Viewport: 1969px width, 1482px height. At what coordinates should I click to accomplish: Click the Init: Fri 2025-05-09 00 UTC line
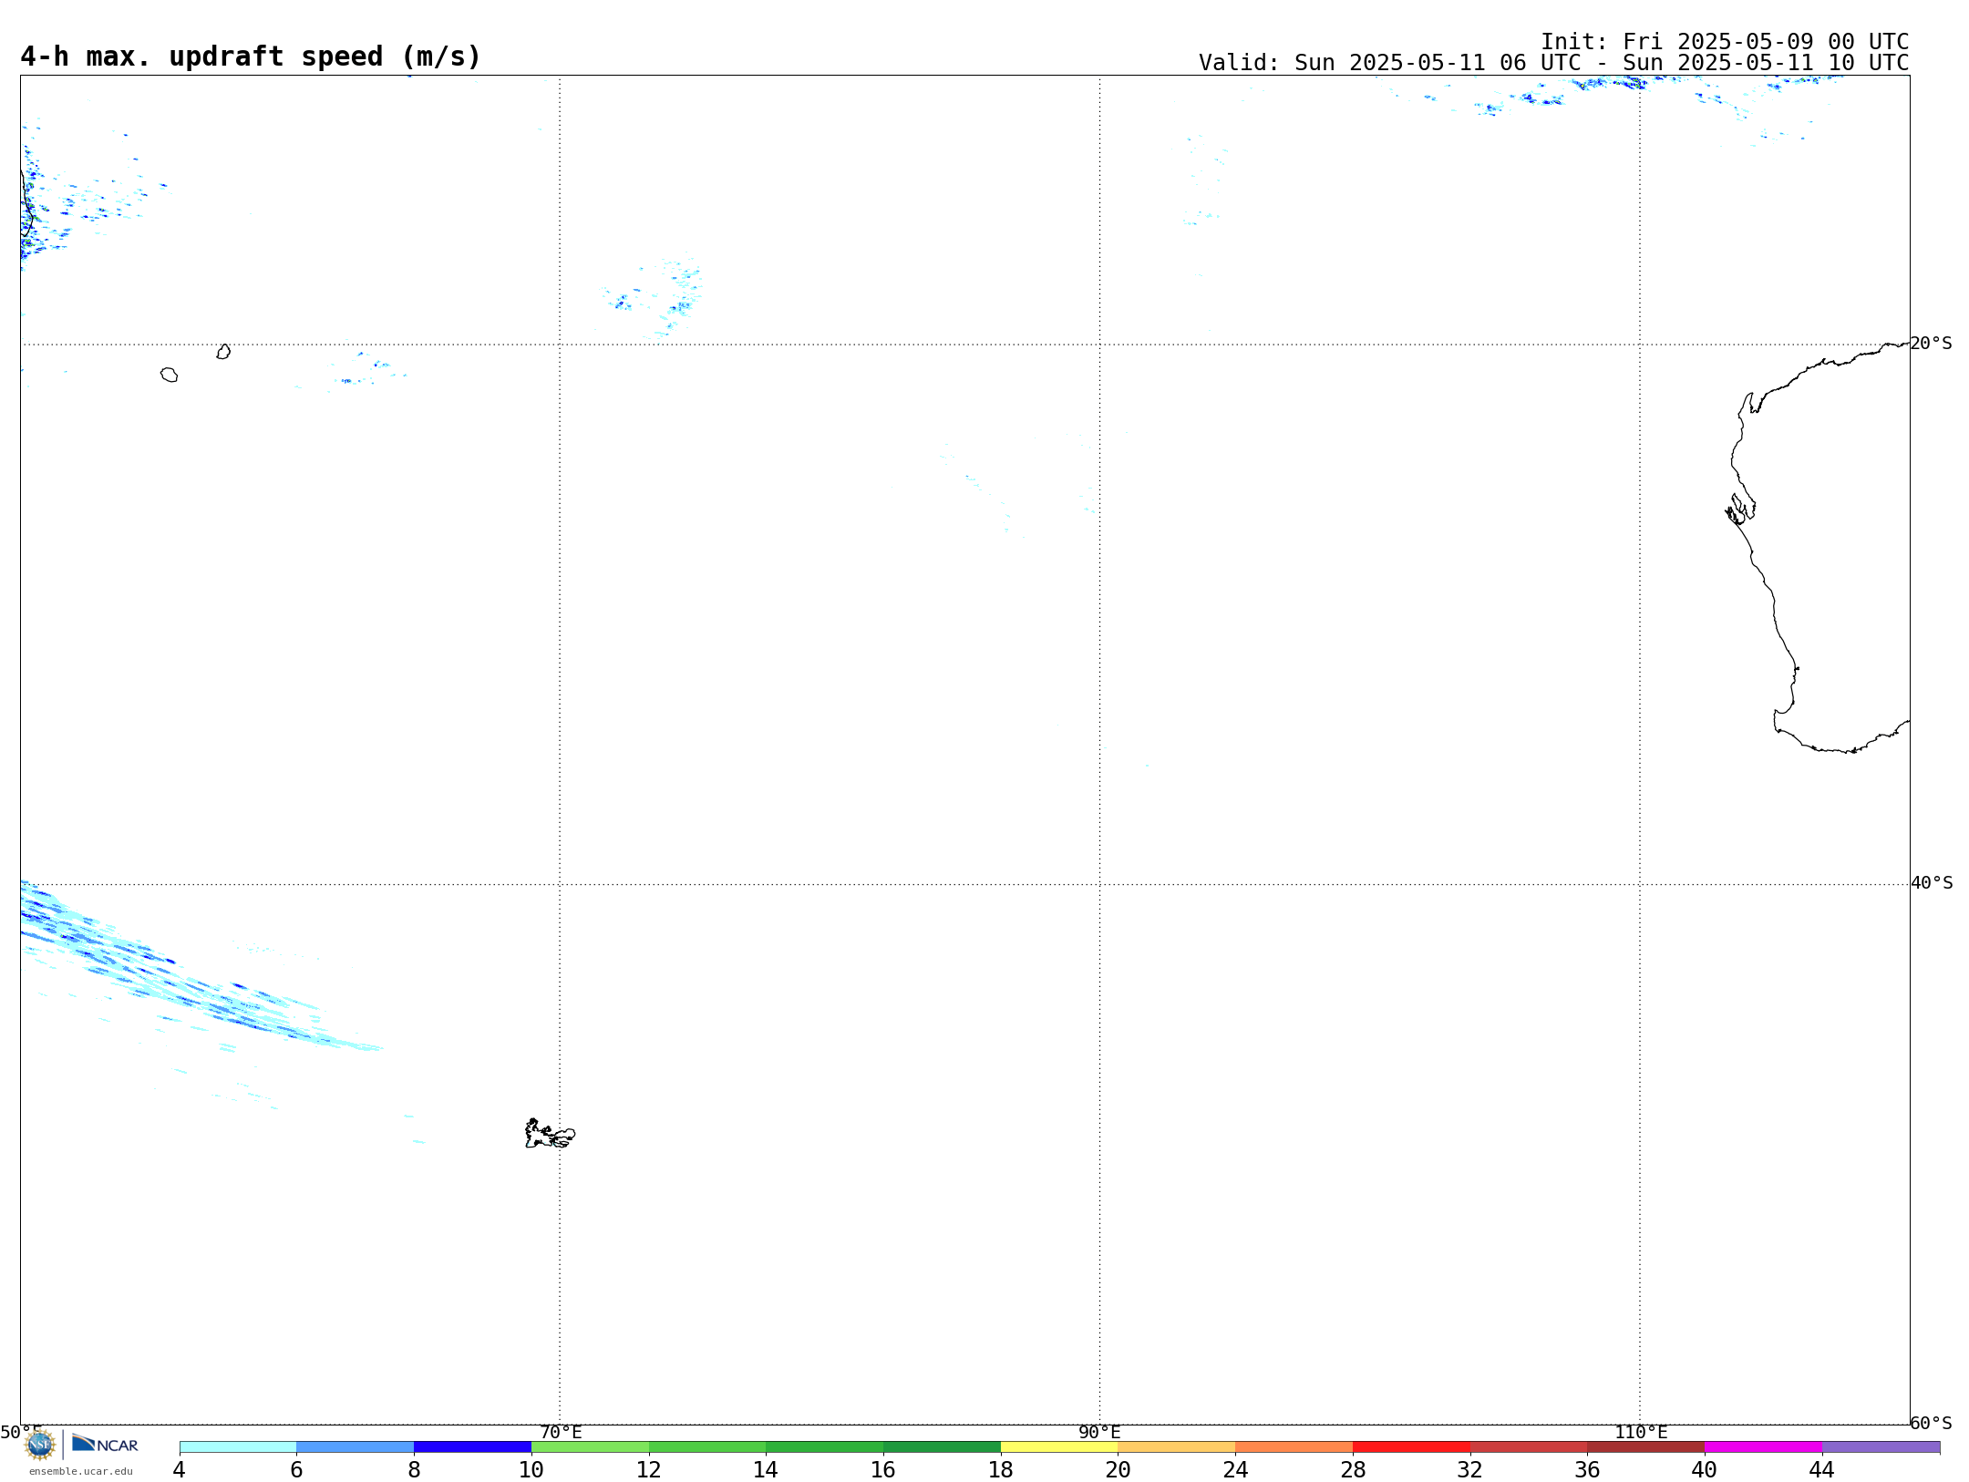pyautogui.click(x=1724, y=42)
